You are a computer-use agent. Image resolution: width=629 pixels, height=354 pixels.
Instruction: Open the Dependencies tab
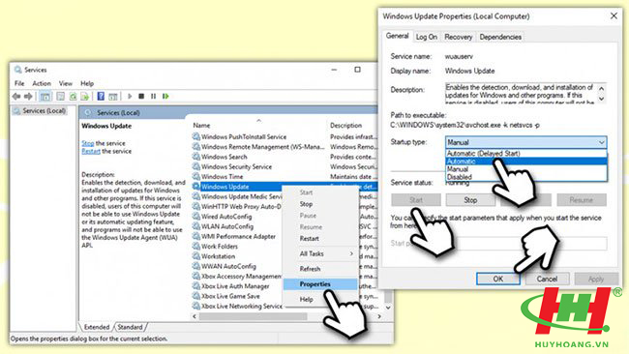[x=500, y=37]
